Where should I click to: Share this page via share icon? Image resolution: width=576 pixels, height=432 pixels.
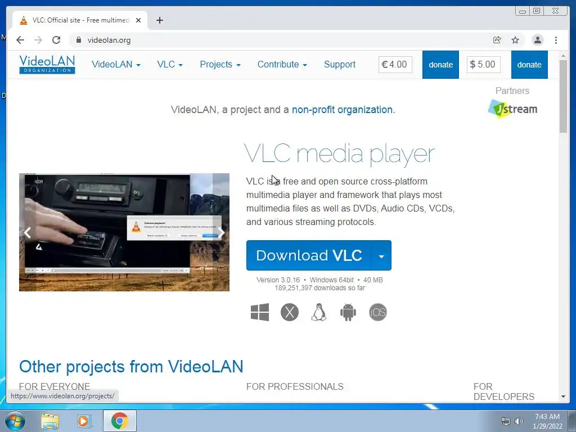497,40
